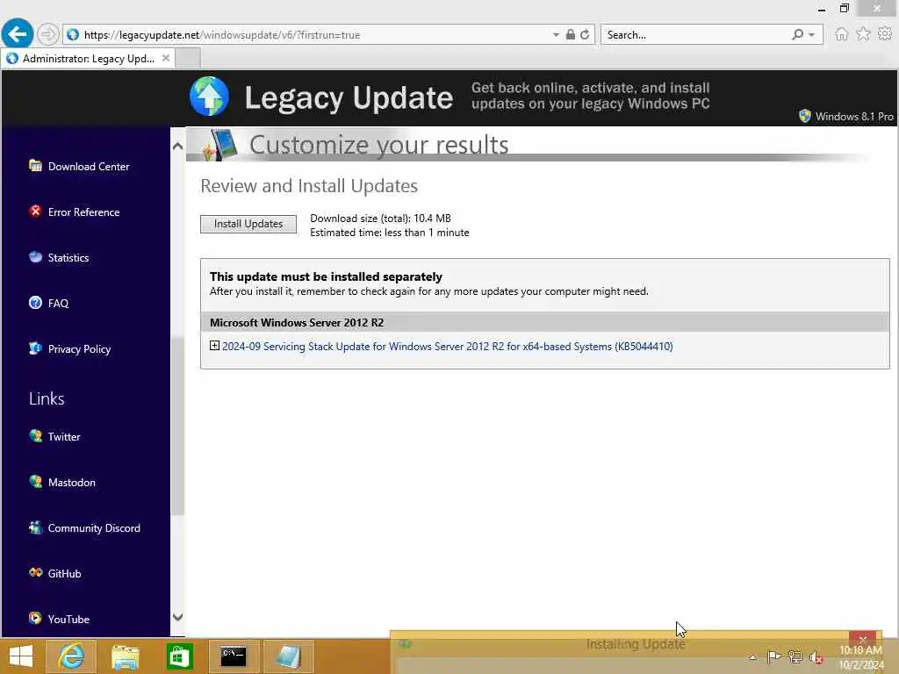Click the GitHub link icon
The height and width of the screenshot is (674, 899).
(35, 573)
